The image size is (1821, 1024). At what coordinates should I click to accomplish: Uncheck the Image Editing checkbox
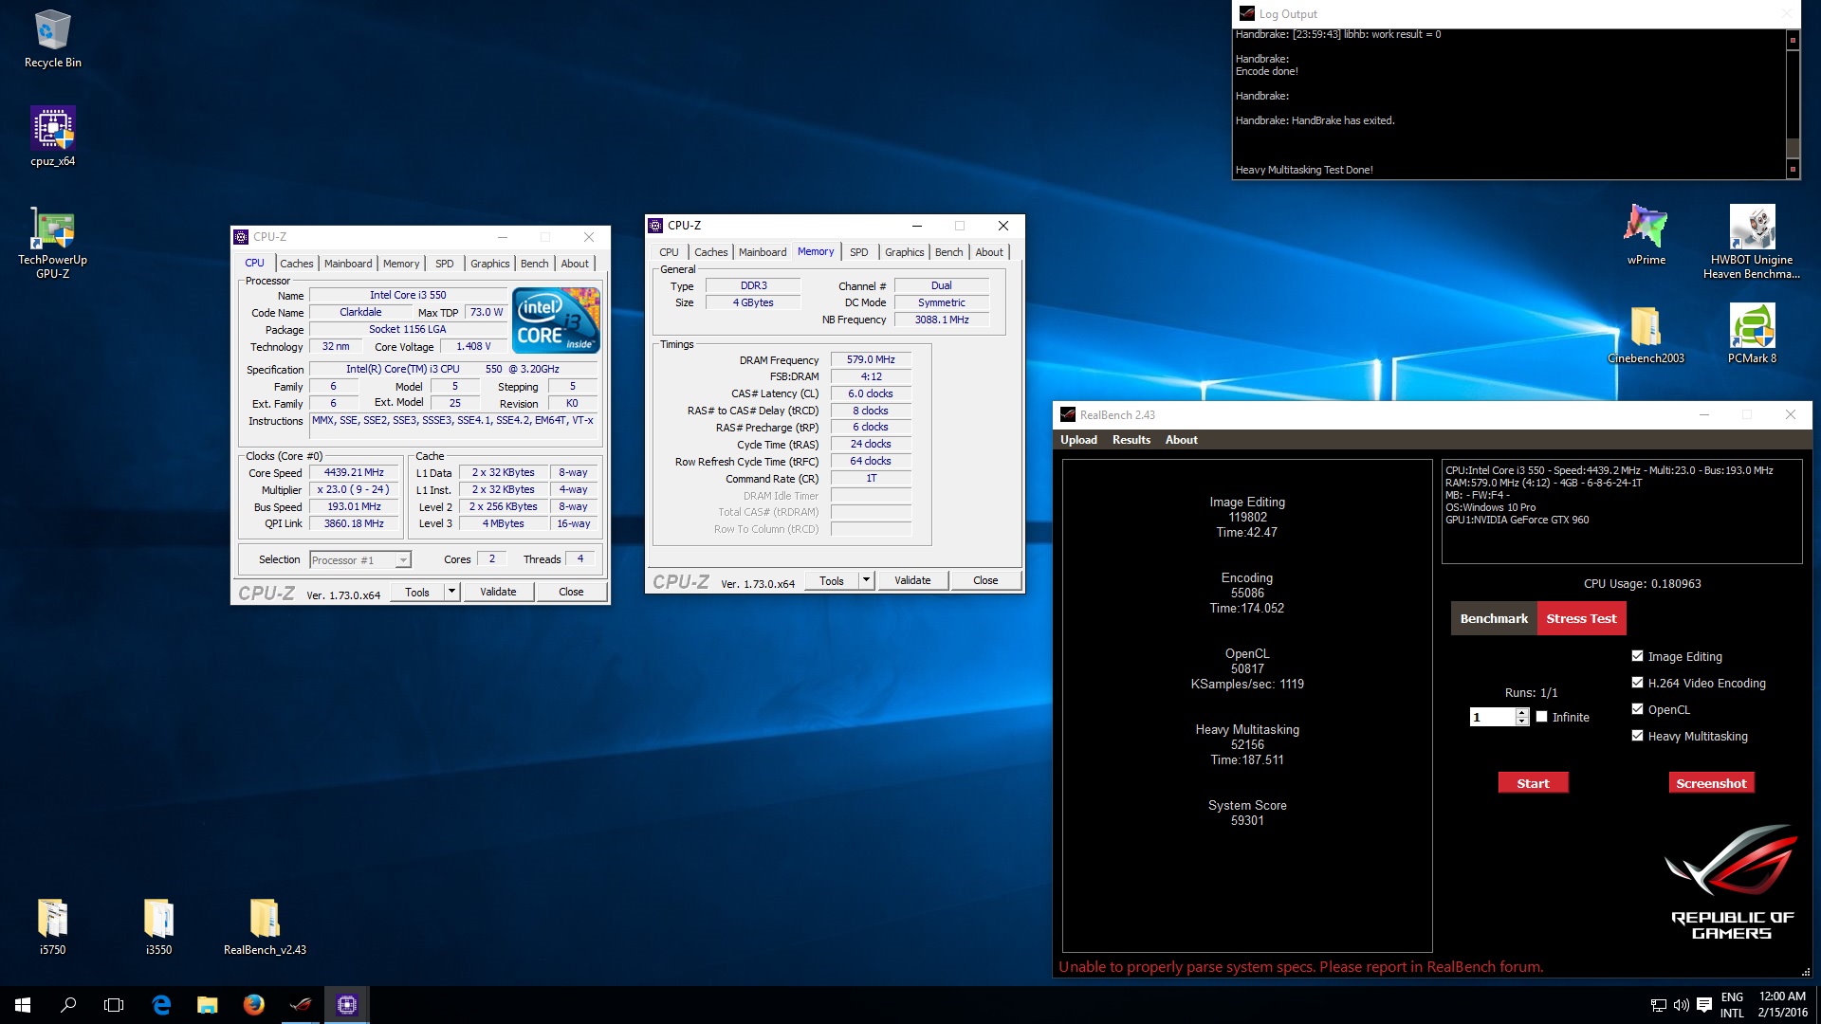pyautogui.click(x=1637, y=656)
